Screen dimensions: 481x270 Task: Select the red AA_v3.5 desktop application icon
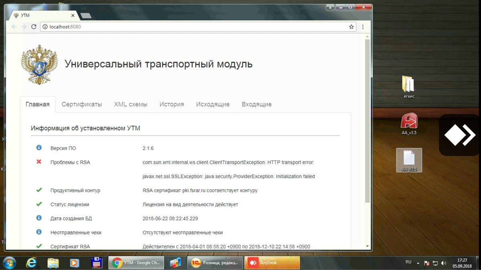click(x=409, y=124)
